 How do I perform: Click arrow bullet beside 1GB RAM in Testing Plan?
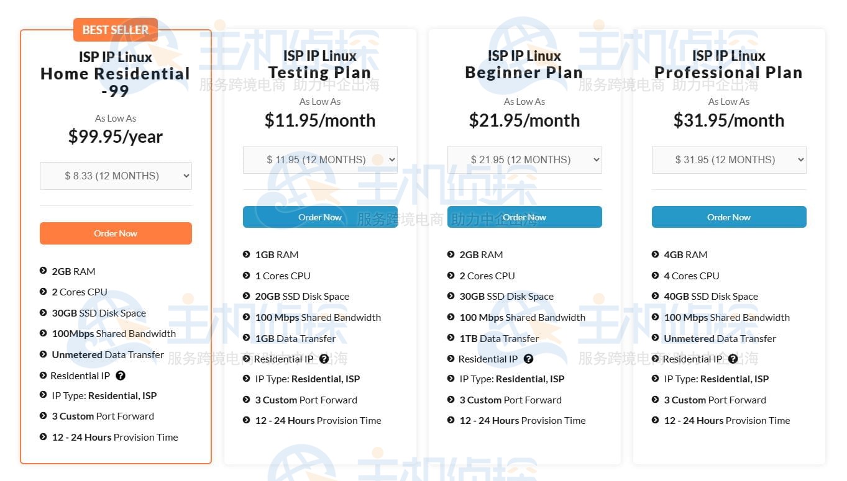247,254
